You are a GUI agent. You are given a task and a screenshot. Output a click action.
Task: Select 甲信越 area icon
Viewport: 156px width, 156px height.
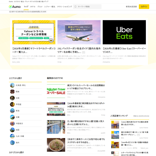(12, 105)
